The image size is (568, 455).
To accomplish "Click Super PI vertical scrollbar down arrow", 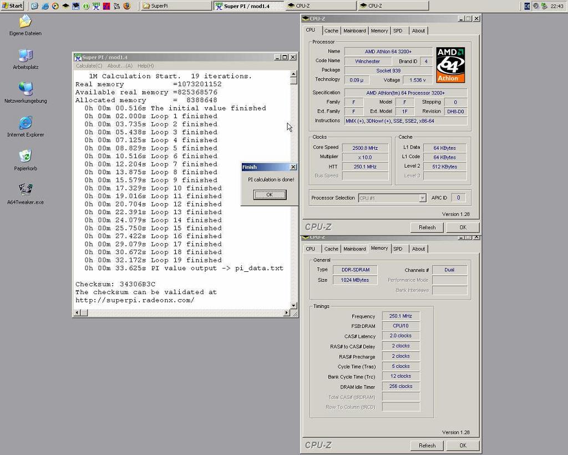I will 294,305.
